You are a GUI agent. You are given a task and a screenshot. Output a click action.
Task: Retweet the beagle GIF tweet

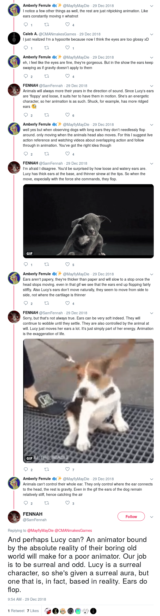pos(47,469)
